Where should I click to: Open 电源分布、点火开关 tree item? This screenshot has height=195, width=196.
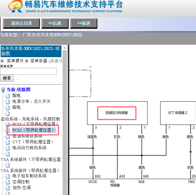(x=31, y=101)
